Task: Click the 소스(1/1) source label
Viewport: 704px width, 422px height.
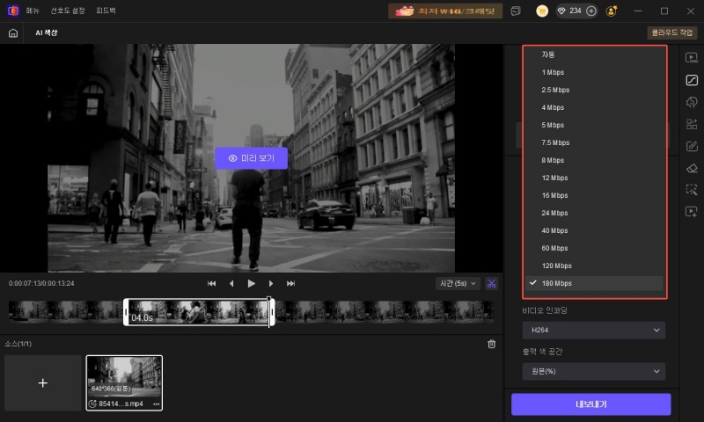Action: [18, 344]
